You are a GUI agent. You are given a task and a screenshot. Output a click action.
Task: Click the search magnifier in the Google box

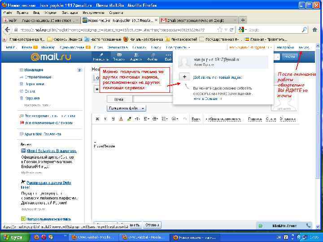pyautogui.click(x=304, y=30)
